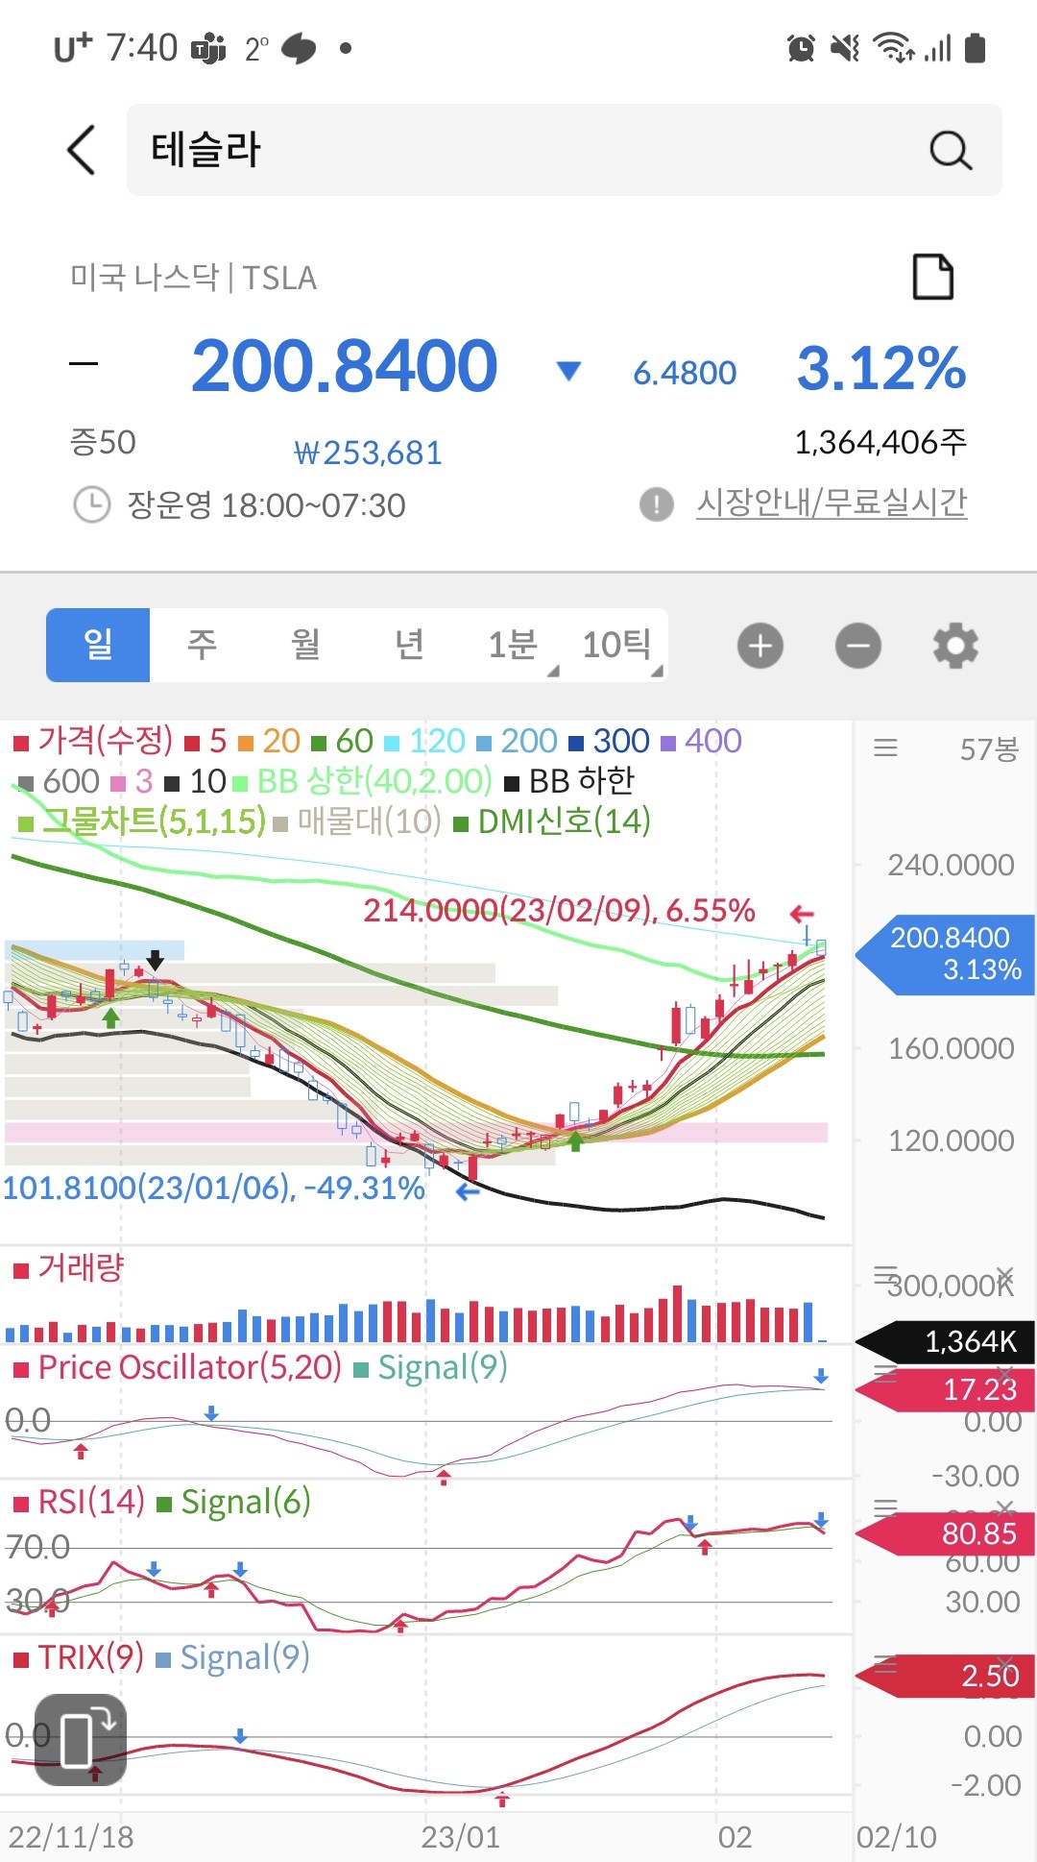Tap the 80.85 RSI value tag
The image size is (1037, 1862).
click(x=946, y=1533)
